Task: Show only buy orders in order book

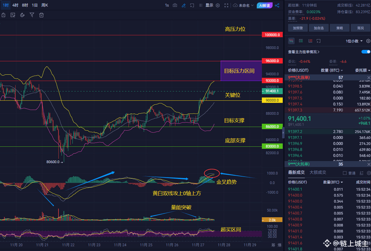Action: 301,41
